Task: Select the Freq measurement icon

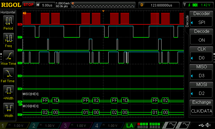Action: pyautogui.click(x=8, y=38)
